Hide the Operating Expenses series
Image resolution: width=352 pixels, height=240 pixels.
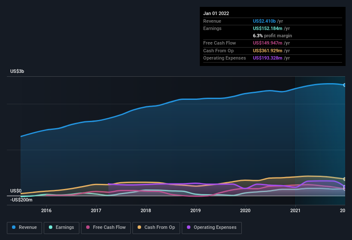tap(212, 228)
